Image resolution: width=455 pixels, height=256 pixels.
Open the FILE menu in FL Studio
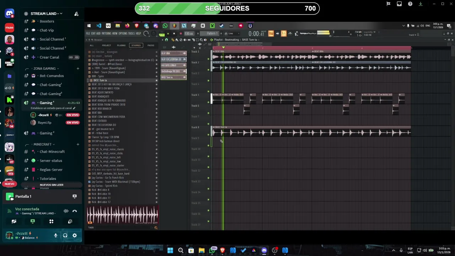coord(88,33)
